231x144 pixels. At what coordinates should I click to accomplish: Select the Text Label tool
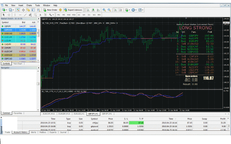point(45,15)
